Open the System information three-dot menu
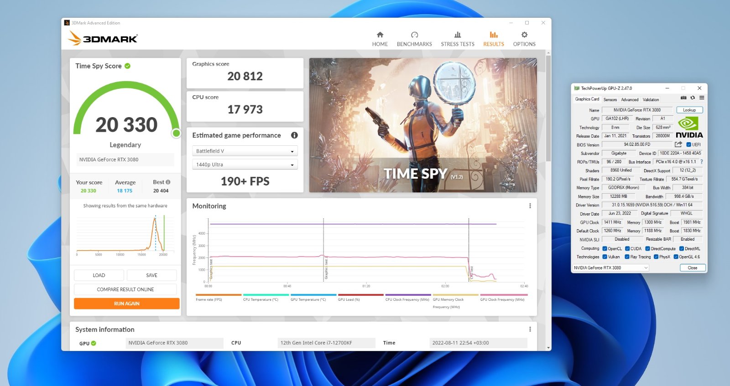Image resolution: width=730 pixels, height=386 pixels. pyautogui.click(x=530, y=329)
